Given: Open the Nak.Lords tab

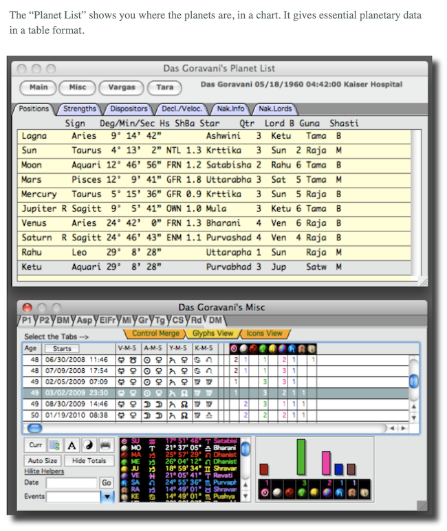Looking at the screenshot, I should (274, 109).
